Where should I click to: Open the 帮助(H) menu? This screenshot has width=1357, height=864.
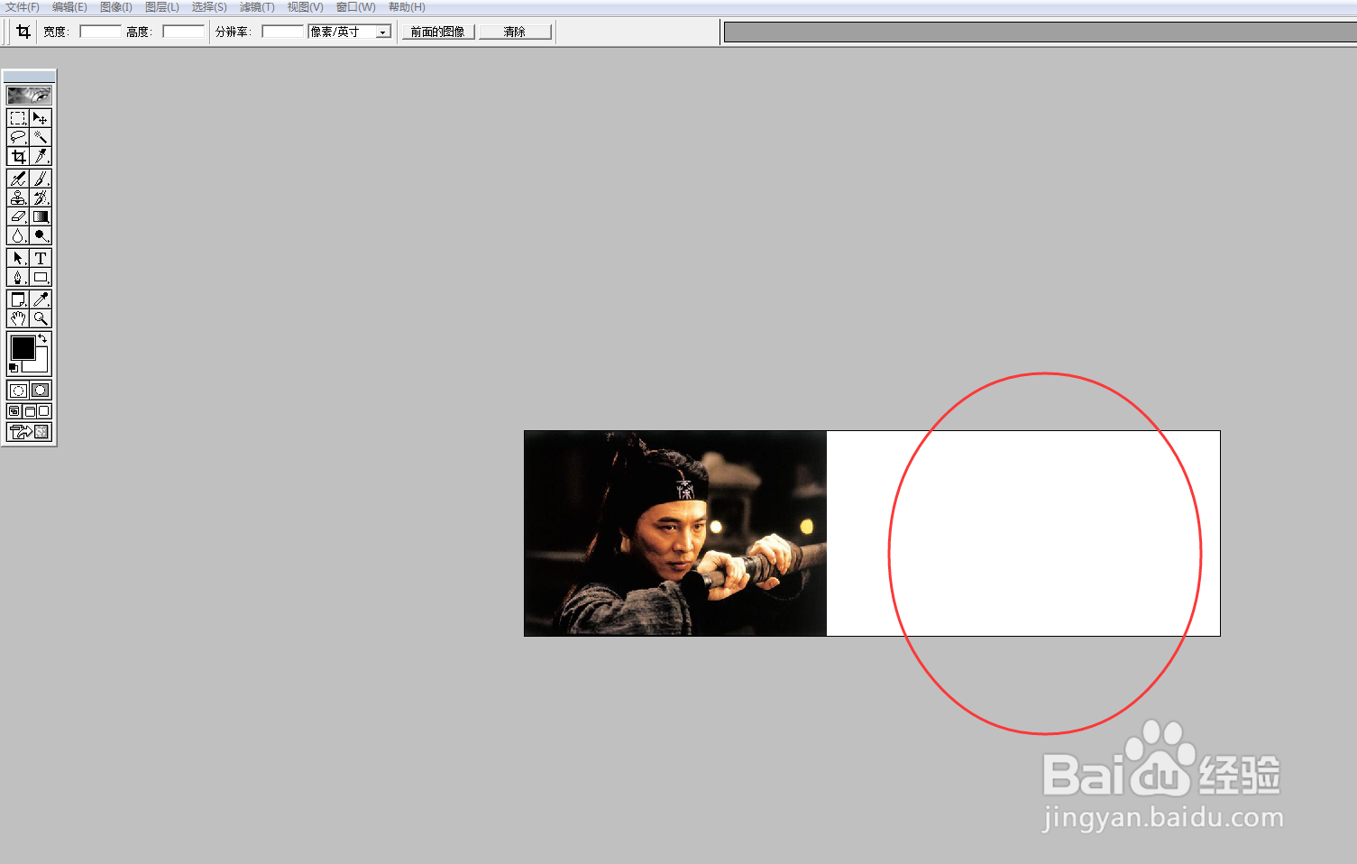(407, 7)
